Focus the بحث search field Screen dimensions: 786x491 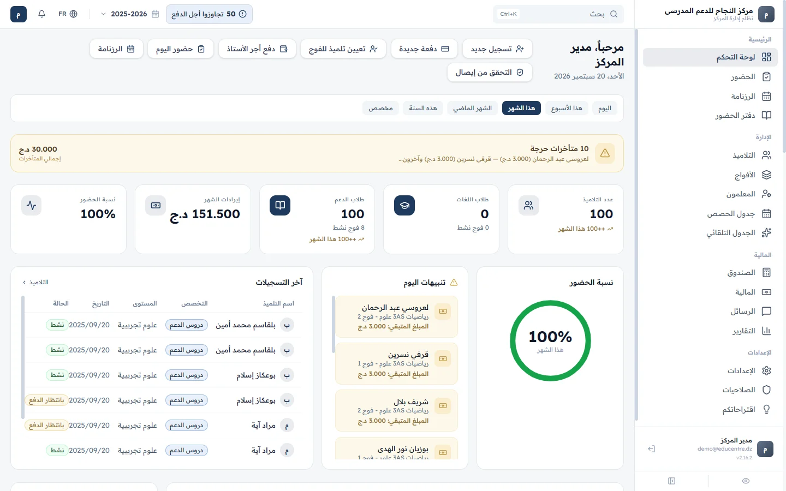(x=558, y=14)
